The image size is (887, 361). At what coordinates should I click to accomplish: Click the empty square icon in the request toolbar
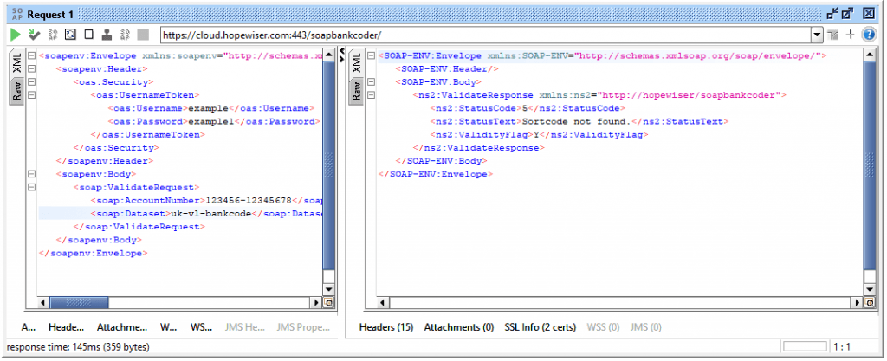87,35
